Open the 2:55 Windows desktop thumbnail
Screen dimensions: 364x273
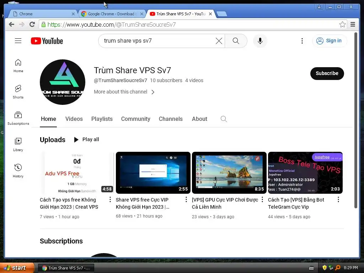(153, 173)
